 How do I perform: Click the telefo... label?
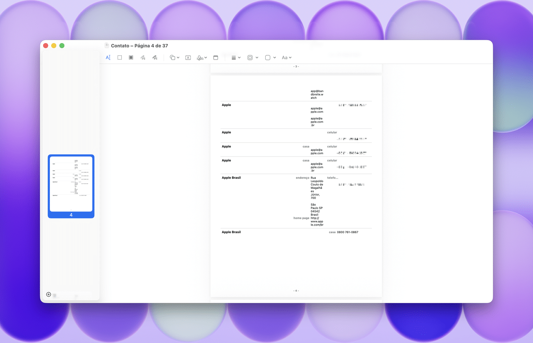coord(332,178)
